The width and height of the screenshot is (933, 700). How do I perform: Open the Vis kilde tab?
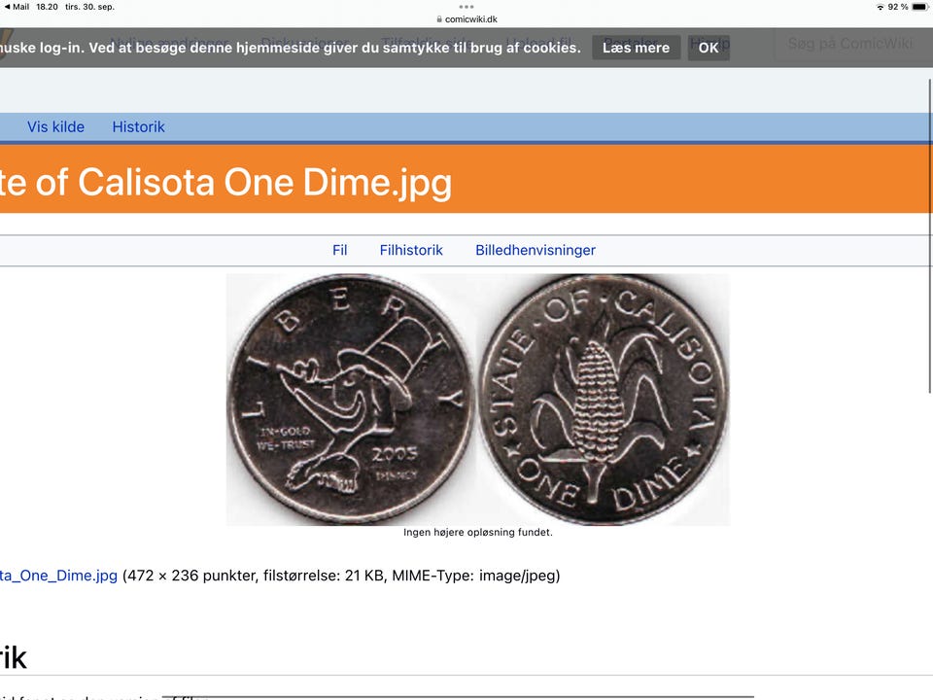56,126
